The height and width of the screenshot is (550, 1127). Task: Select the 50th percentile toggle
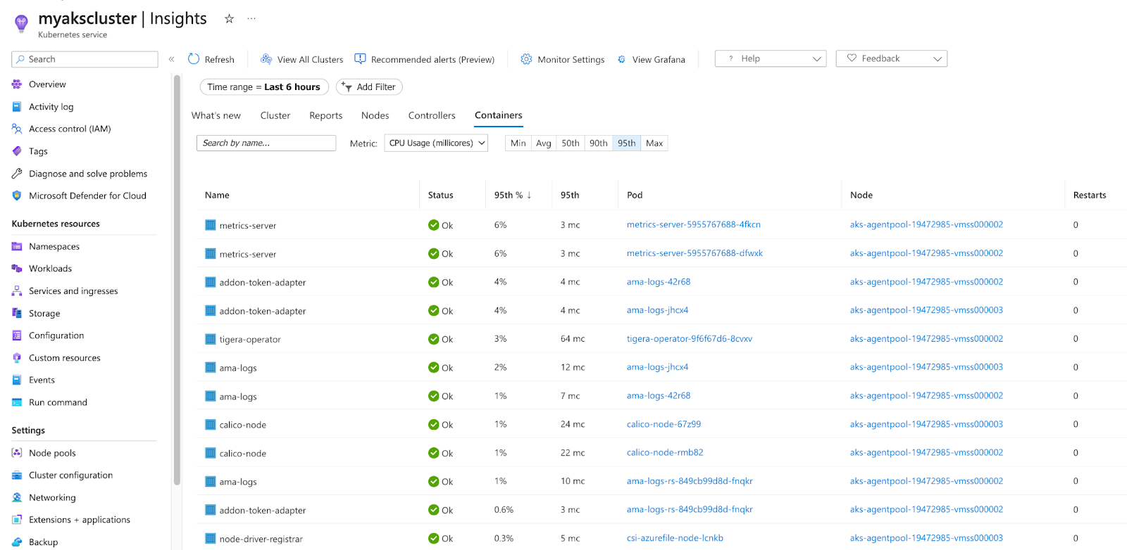(571, 143)
